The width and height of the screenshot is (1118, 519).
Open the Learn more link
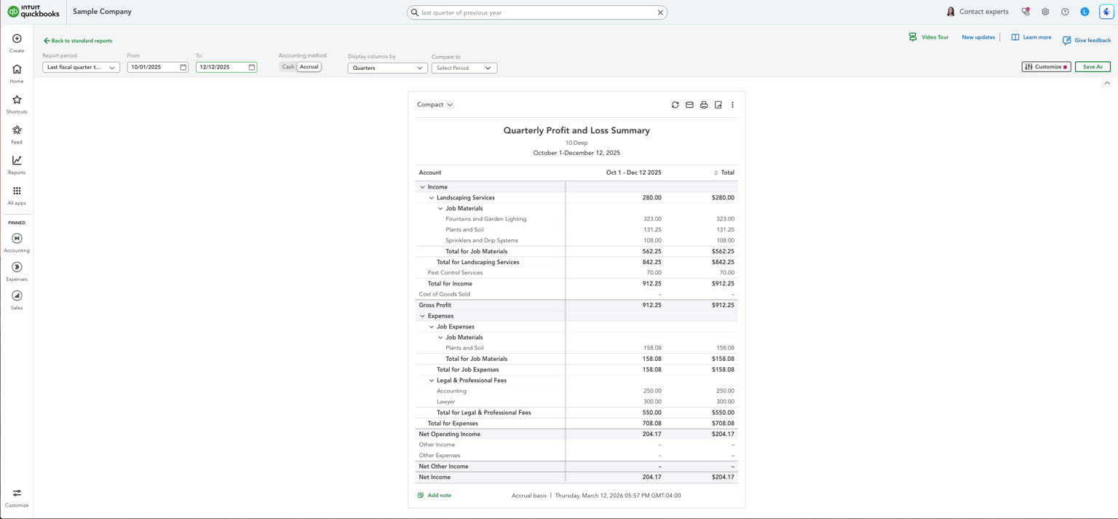click(x=1031, y=37)
